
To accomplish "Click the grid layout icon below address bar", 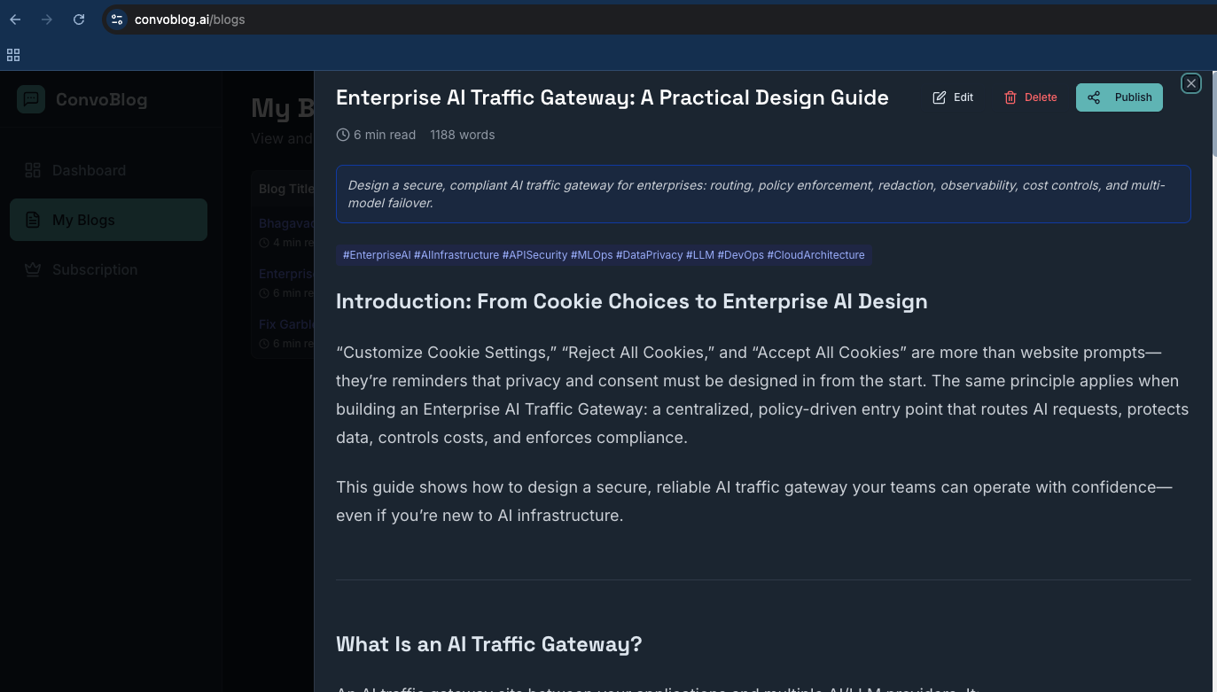I will coord(13,55).
